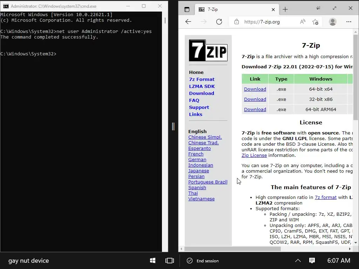The height and width of the screenshot is (269, 359).
Task: Open the notification center icon
Action: tap(312, 261)
